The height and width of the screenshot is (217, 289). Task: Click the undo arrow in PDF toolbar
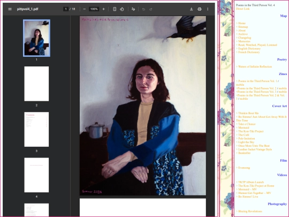click(144, 9)
